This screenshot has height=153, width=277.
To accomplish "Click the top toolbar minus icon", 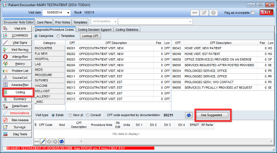I will [195, 13].
